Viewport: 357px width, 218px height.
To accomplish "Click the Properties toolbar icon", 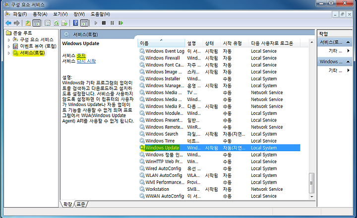I will tap(48, 23).
